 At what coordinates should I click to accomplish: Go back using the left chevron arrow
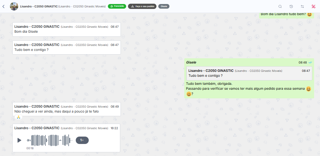(x=3, y=6)
